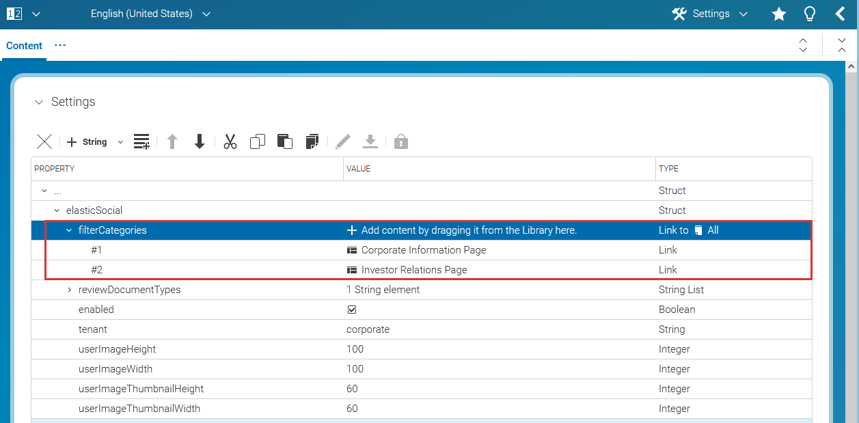Collapse the filterCategories link list
This screenshot has height=423, width=859.
pos(68,230)
